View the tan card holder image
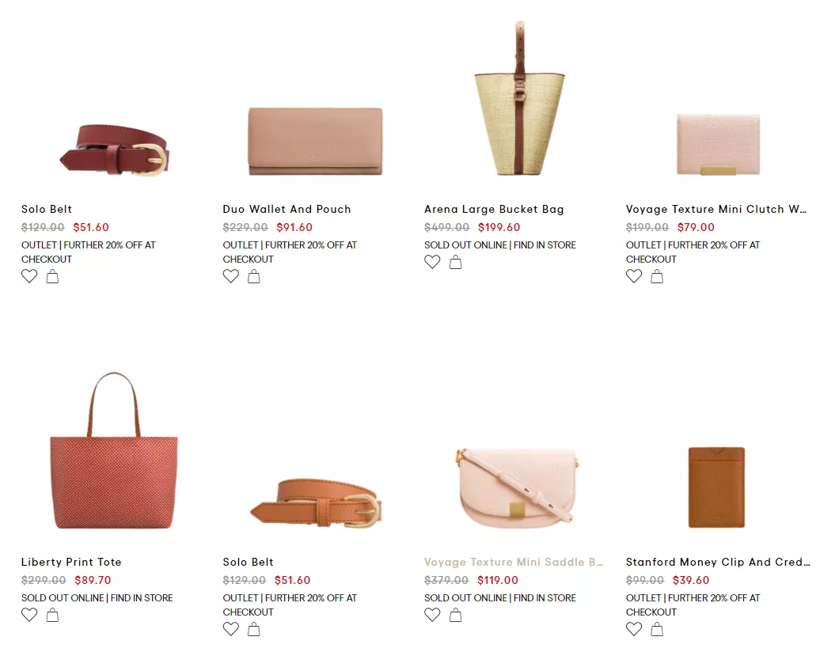 (x=717, y=487)
